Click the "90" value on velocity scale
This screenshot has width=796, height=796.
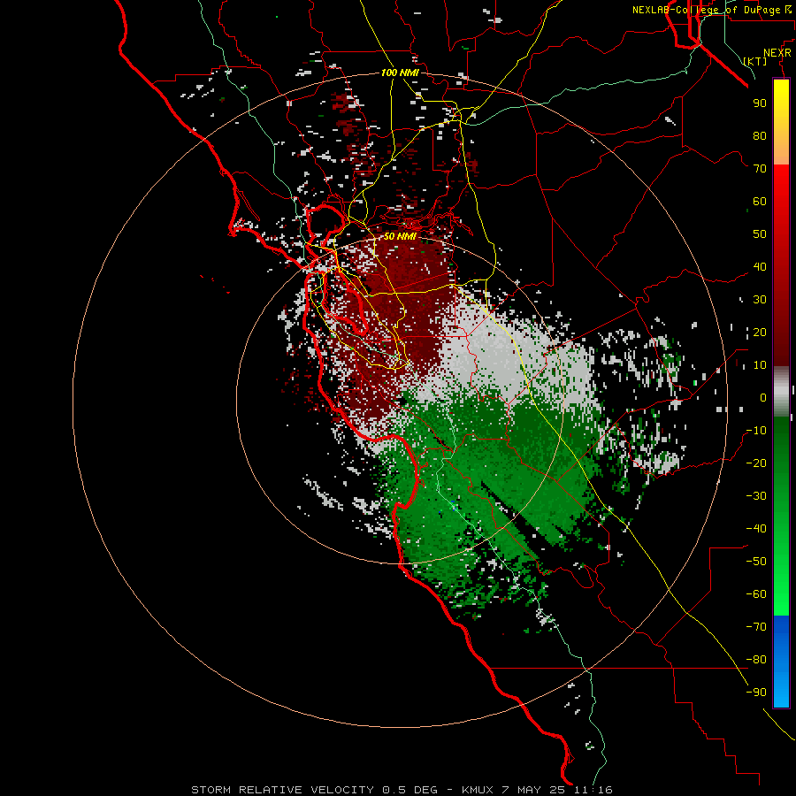click(x=760, y=103)
